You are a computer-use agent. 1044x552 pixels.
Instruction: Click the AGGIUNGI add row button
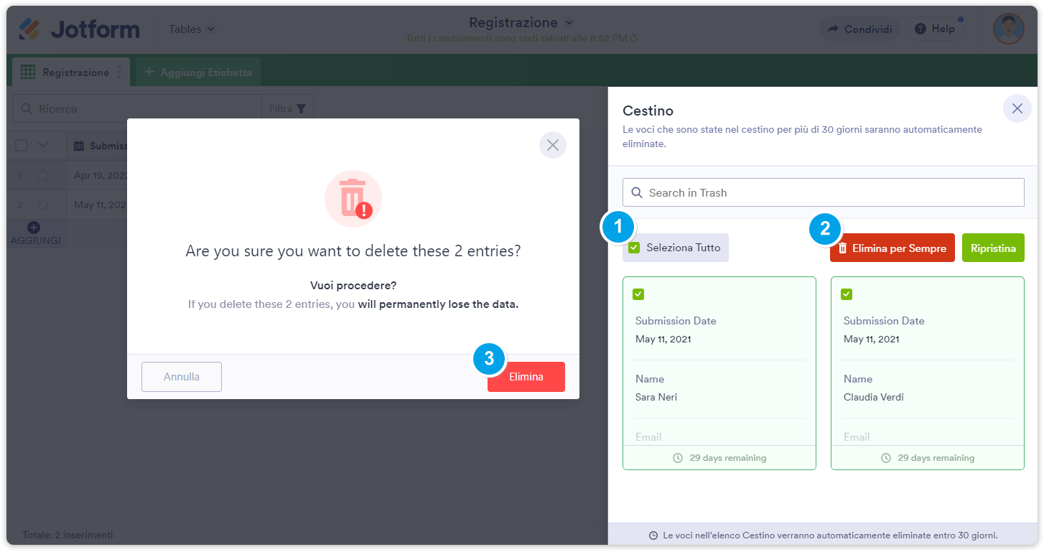35,234
